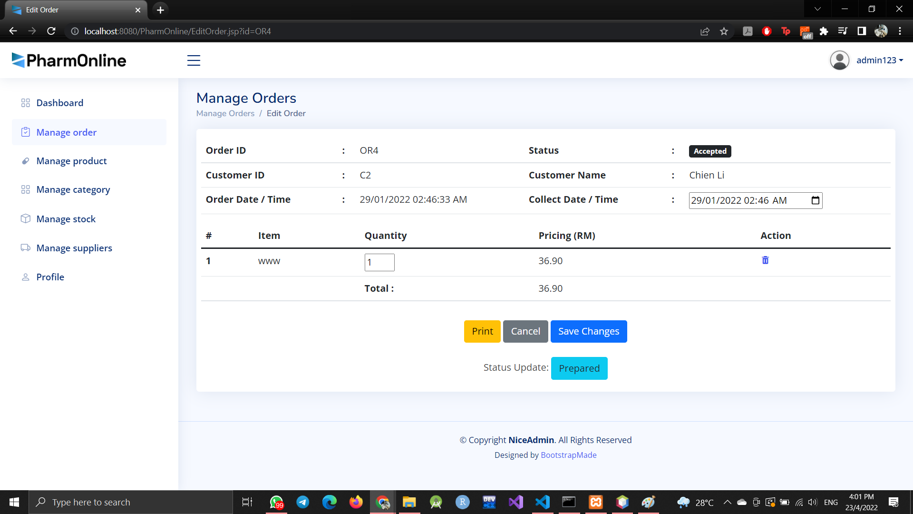Click the item name www
This screenshot has height=514, width=913.
click(x=269, y=261)
